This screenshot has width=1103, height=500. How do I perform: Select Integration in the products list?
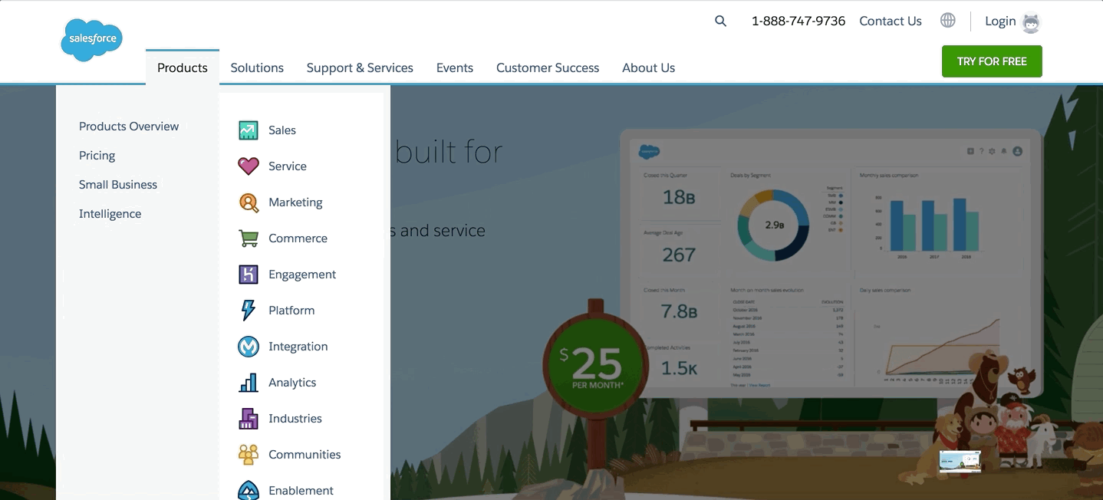298,347
